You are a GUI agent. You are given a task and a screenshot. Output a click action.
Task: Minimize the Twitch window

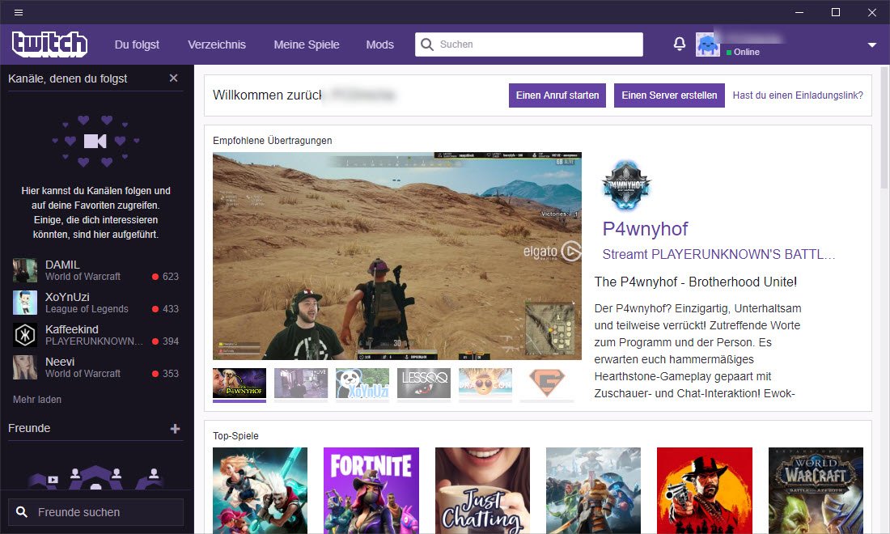pos(799,12)
